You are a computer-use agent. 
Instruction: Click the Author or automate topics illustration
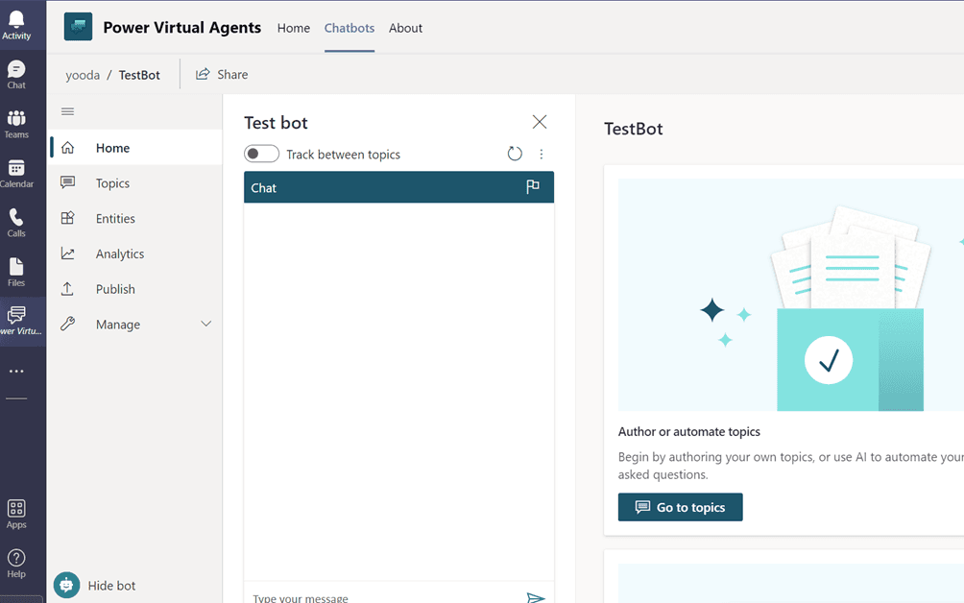(790, 295)
